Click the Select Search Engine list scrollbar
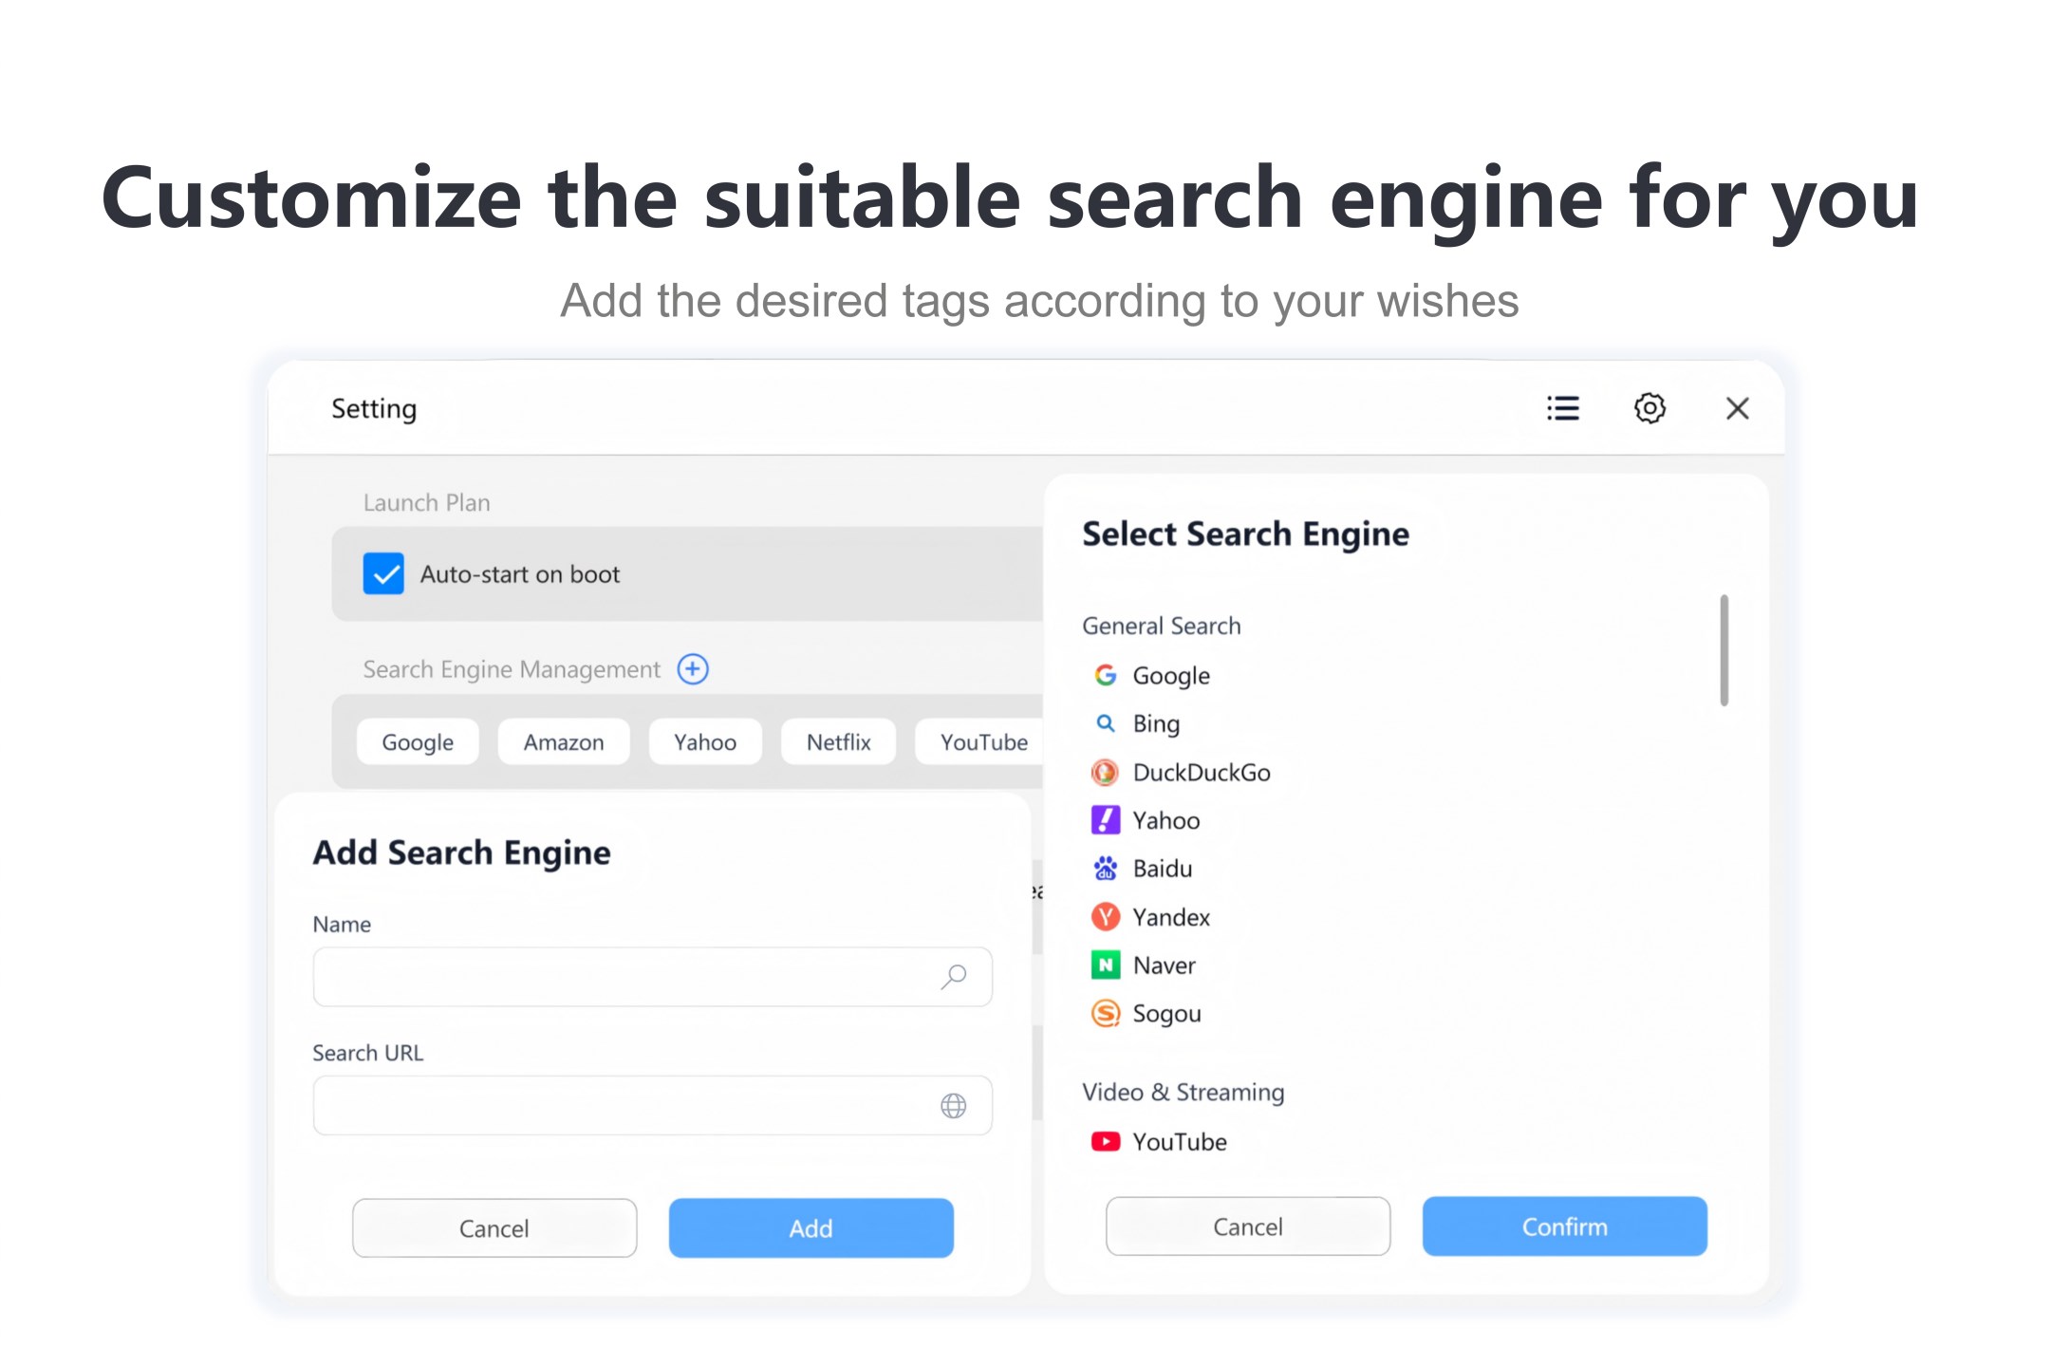This screenshot has width=2050, height=1367. point(1724,651)
